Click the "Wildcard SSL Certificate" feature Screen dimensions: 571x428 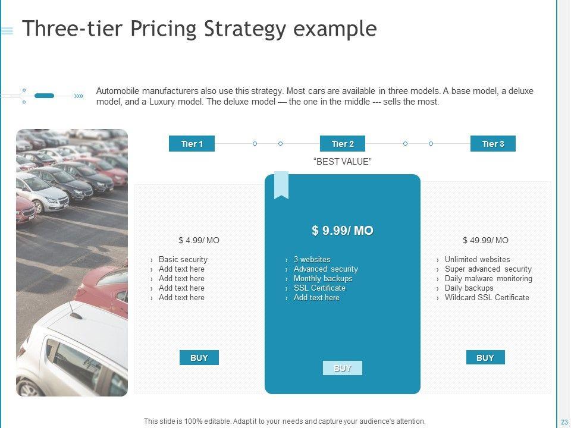pyautogui.click(x=487, y=298)
